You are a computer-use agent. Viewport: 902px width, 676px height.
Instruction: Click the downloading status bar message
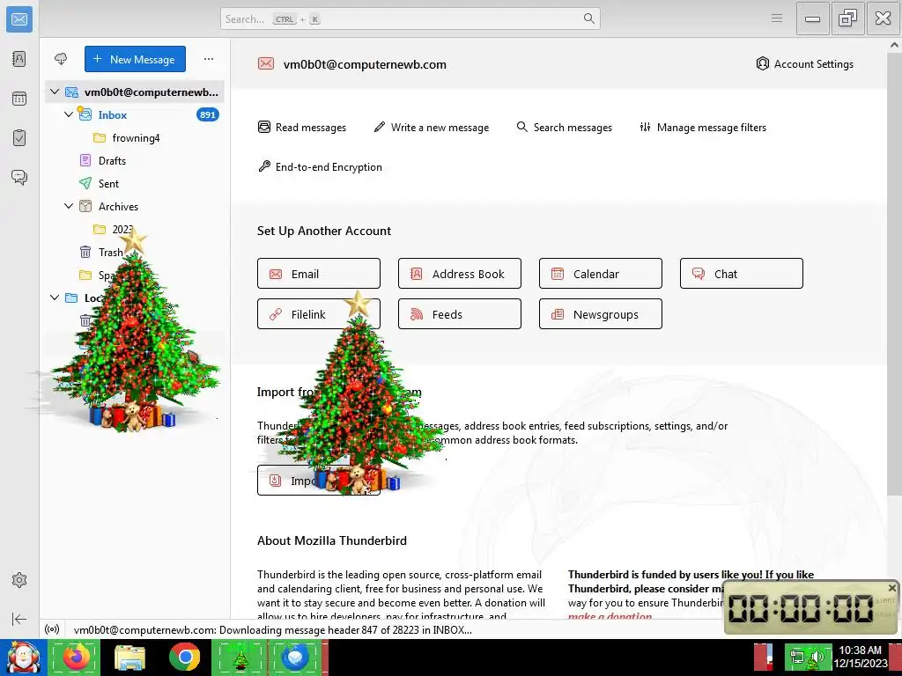point(273,629)
